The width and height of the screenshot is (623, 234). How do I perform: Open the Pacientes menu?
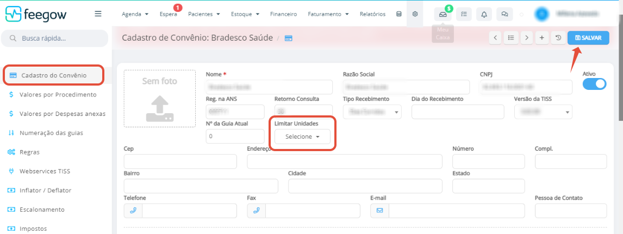(204, 14)
